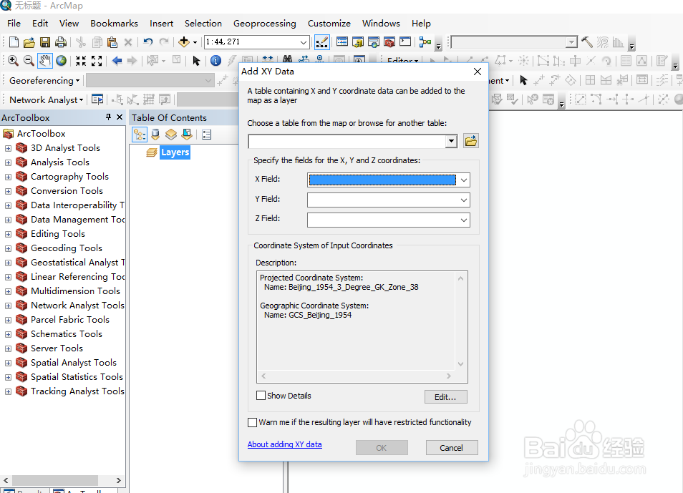Enable warn about restricted functionality checkbox
This screenshot has height=493, width=683.
pos(252,422)
